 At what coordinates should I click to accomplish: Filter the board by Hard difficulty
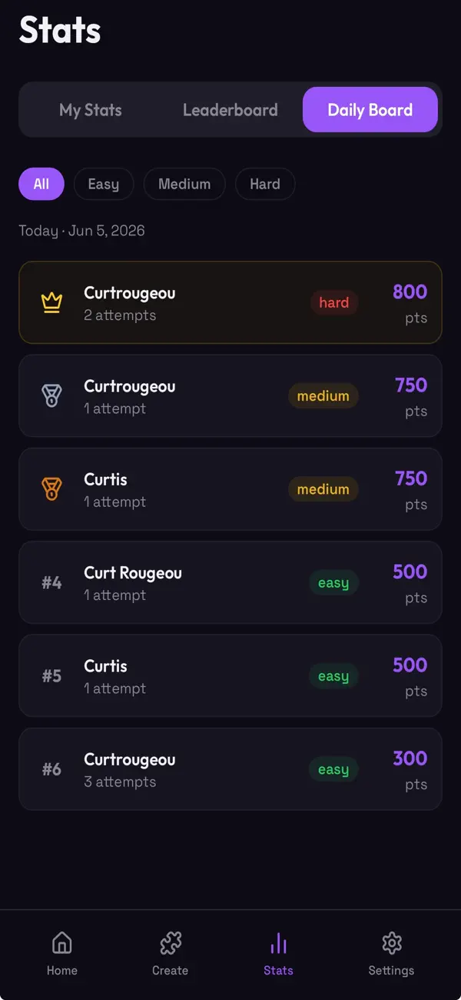coord(265,184)
